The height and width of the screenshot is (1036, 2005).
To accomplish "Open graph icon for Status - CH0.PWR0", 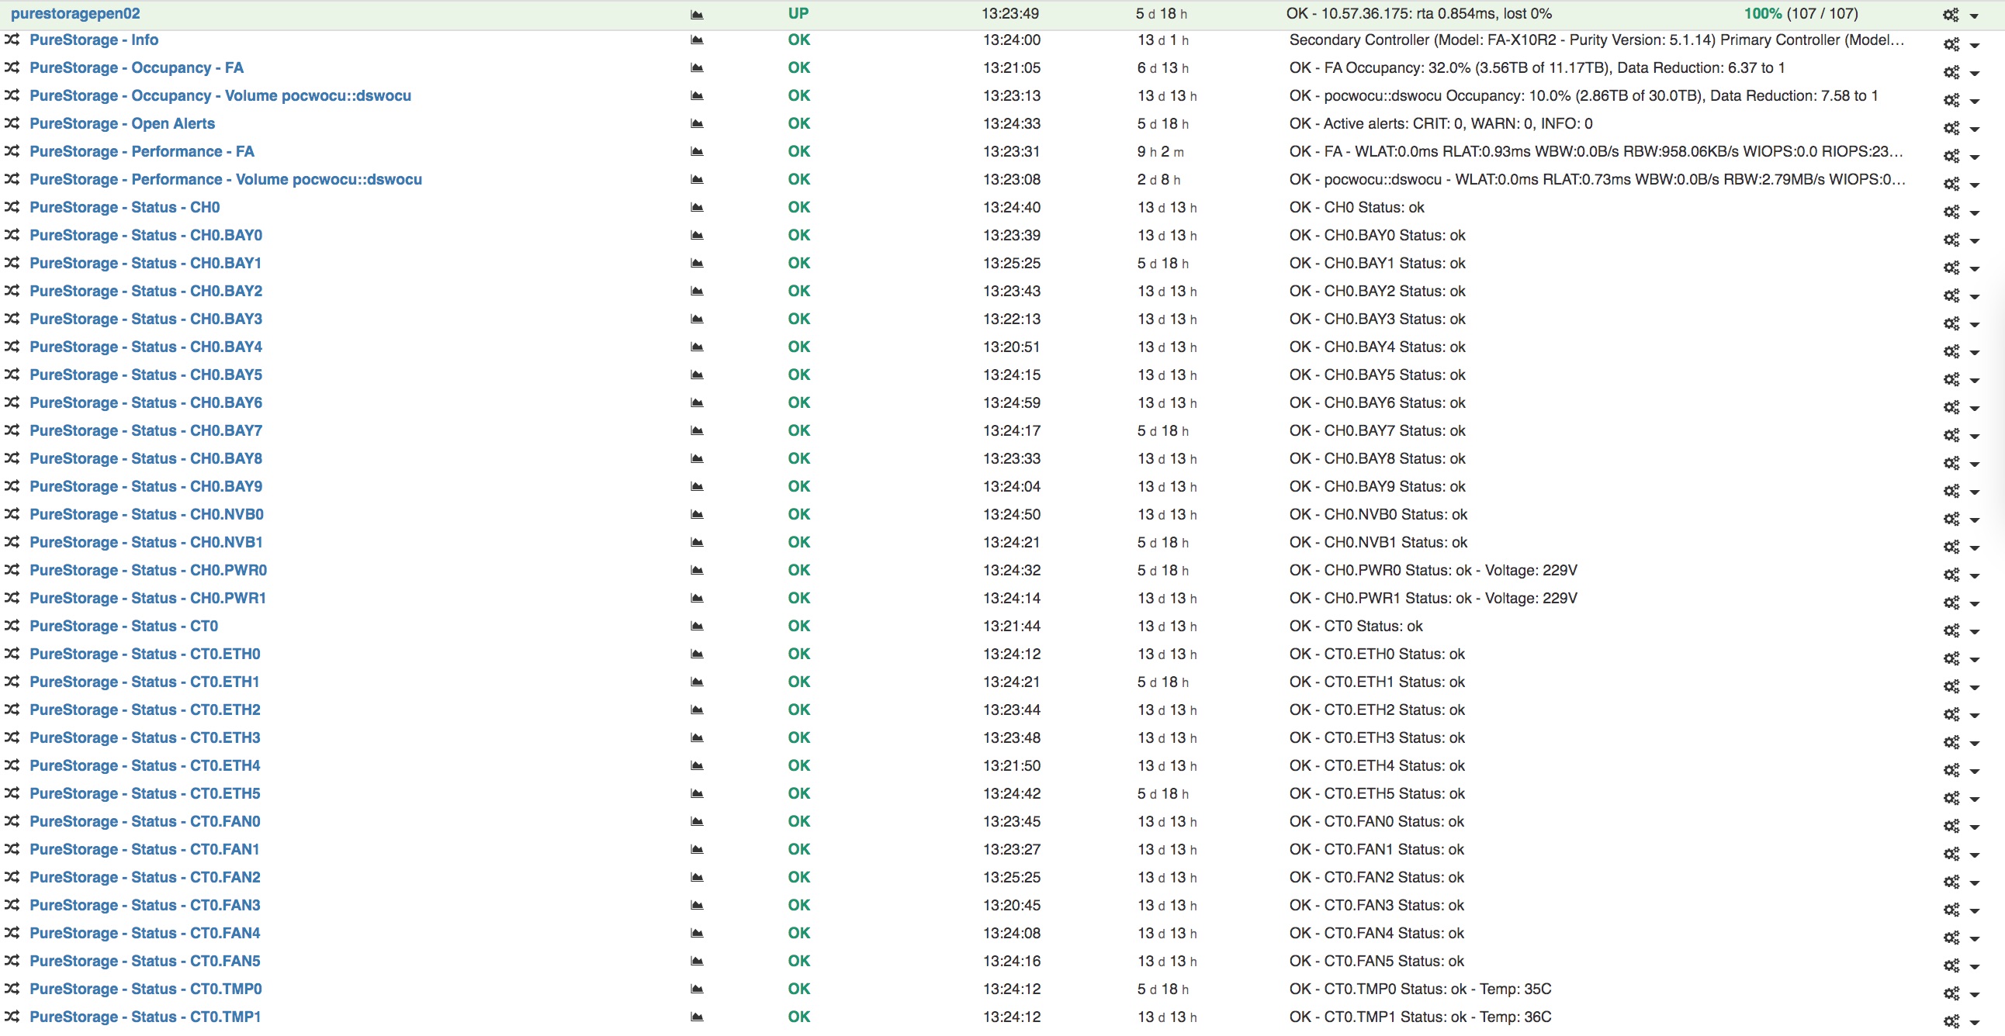I will (x=697, y=571).
